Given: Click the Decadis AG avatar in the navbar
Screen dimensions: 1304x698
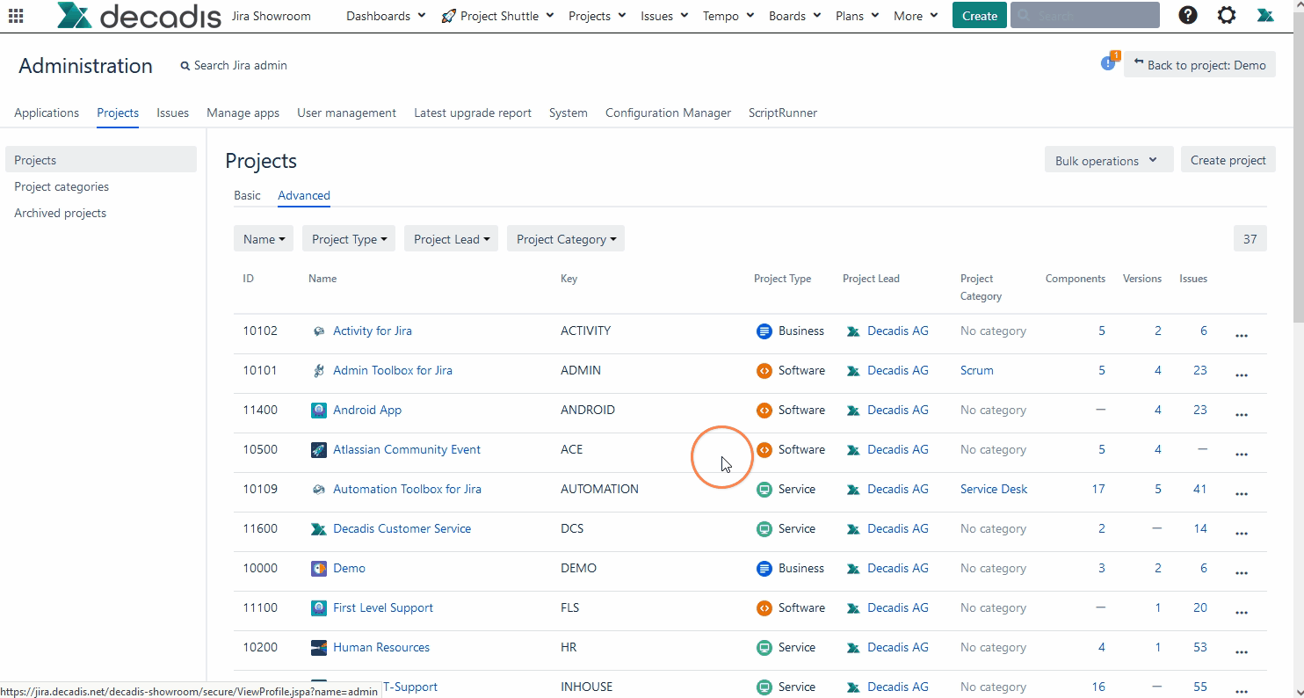Looking at the screenshot, I should (1265, 15).
